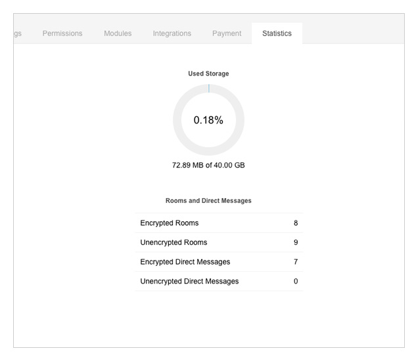Click the blue used-storage marker on the ring
Image resolution: width=418 pixels, height=361 pixels.
coord(209,88)
